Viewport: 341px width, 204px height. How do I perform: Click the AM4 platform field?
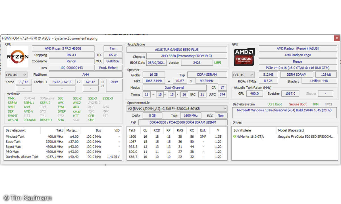coord(86,75)
